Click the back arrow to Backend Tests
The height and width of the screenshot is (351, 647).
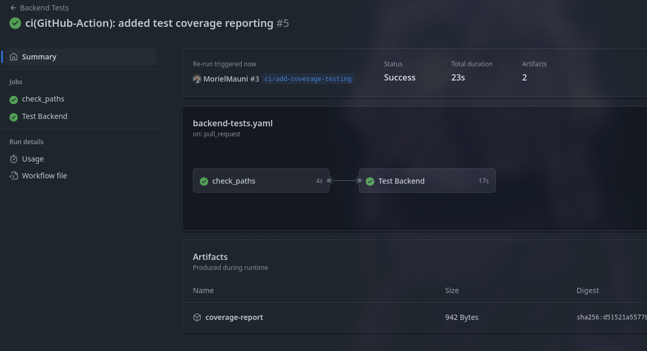pyautogui.click(x=13, y=7)
